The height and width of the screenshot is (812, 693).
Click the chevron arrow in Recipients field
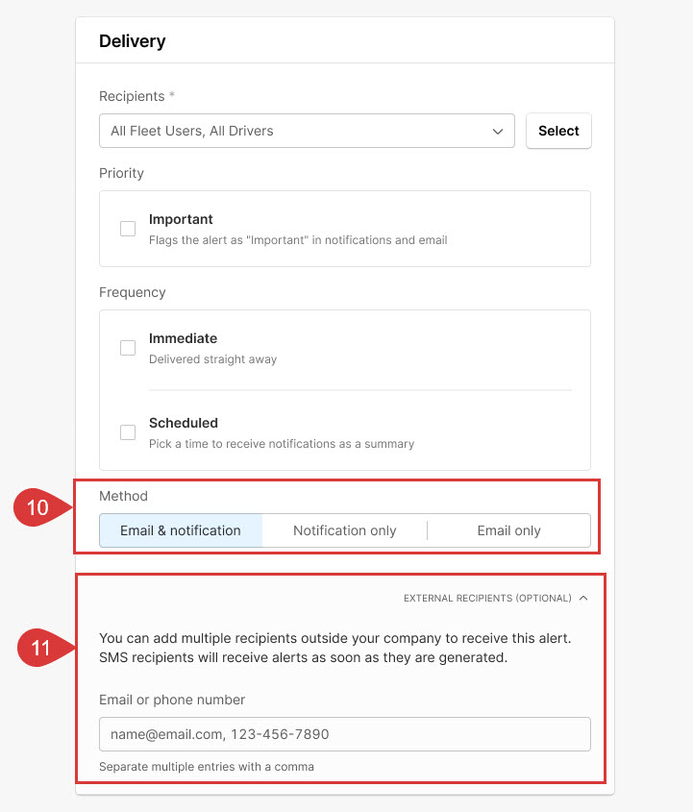point(497,131)
